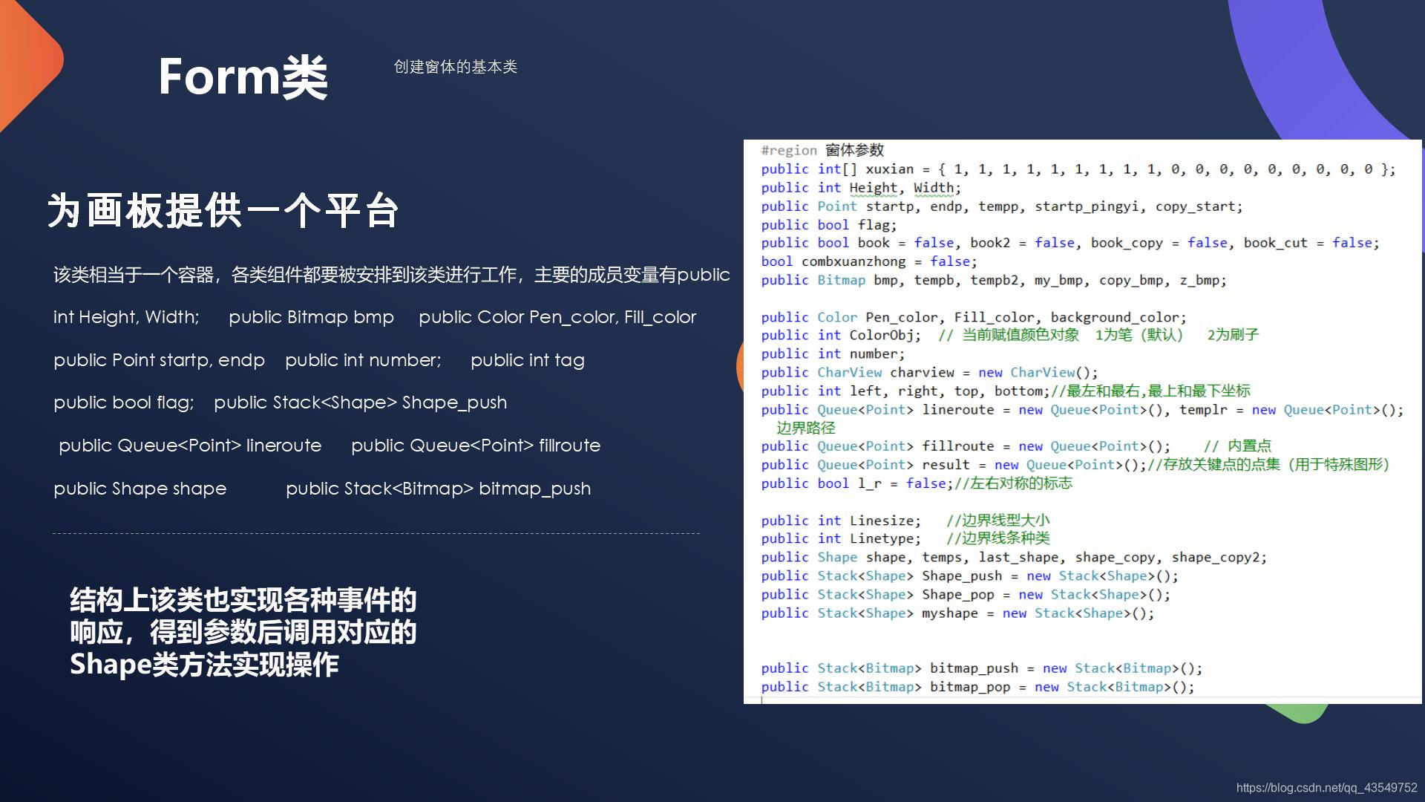1425x802 pixels.
Task: Click the code line containing 'book_cut = false'
Action: click(1070, 243)
